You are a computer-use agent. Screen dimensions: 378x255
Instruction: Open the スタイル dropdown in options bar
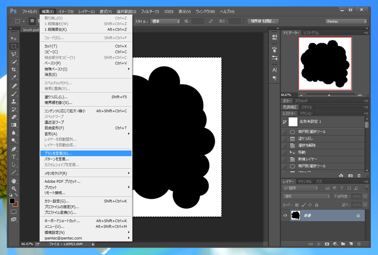[x=165, y=22]
